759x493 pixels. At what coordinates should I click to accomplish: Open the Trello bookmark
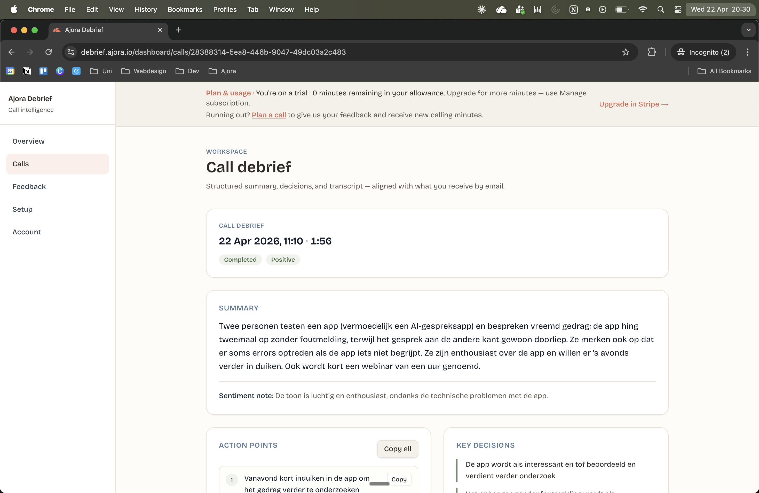pyautogui.click(x=43, y=71)
